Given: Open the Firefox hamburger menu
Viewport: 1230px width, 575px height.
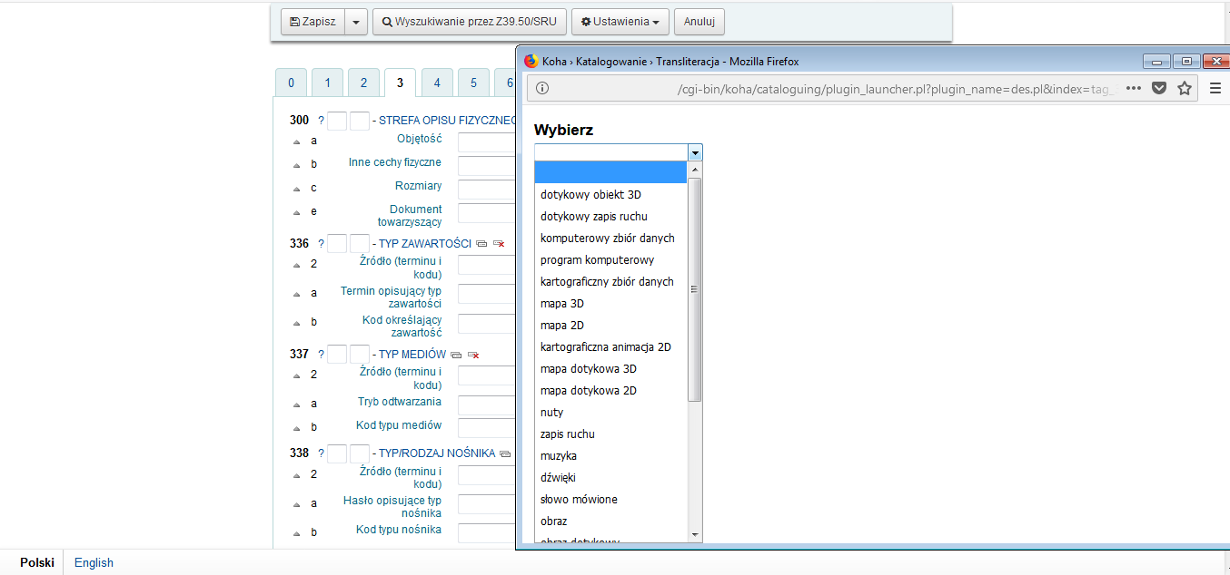Looking at the screenshot, I should click(x=1215, y=88).
